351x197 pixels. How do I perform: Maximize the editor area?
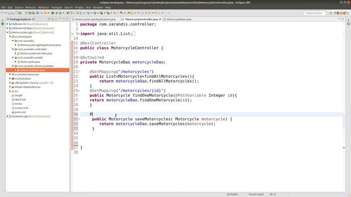tap(343, 19)
